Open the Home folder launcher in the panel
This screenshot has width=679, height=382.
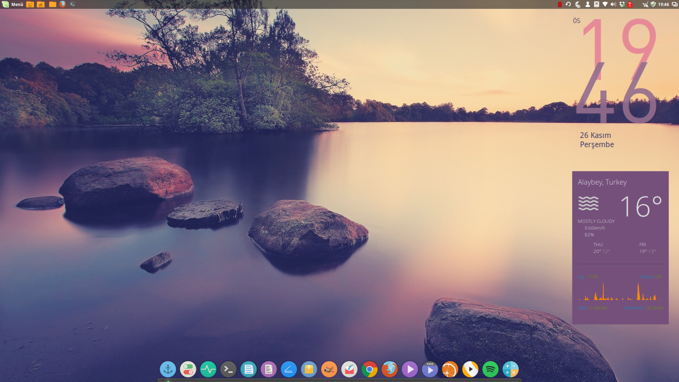pos(41,4)
